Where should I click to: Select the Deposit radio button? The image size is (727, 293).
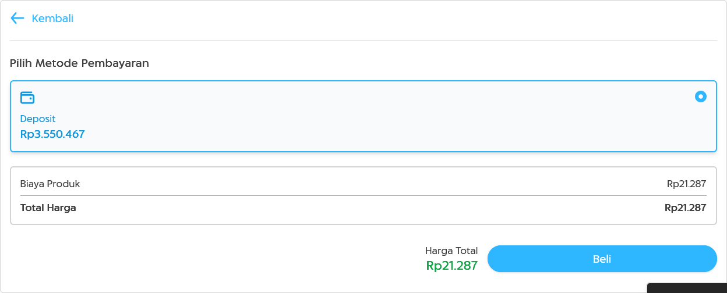[700, 97]
